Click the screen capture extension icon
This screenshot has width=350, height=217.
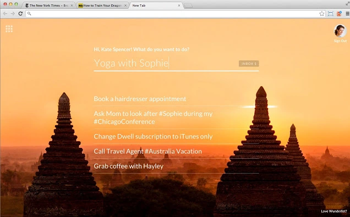tap(331, 14)
